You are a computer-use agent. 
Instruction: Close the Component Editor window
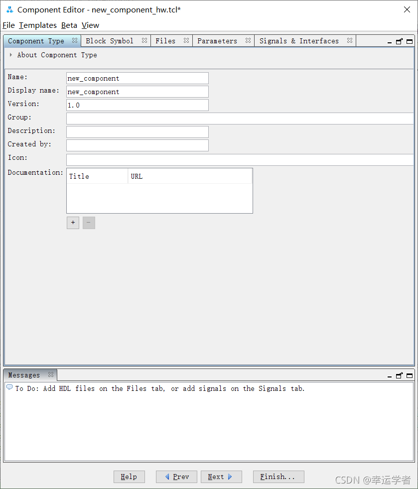[407, 9]
